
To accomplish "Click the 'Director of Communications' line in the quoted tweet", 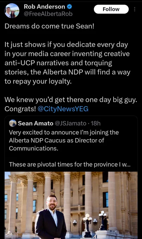I will (56, 144).
